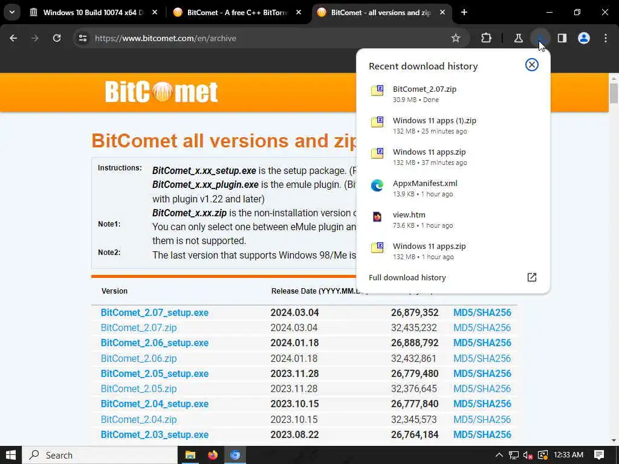Image resolution: width=619 pixels, height=464 pixels.
Task: Bookmark this page with star icon
Action: (456, 38)
